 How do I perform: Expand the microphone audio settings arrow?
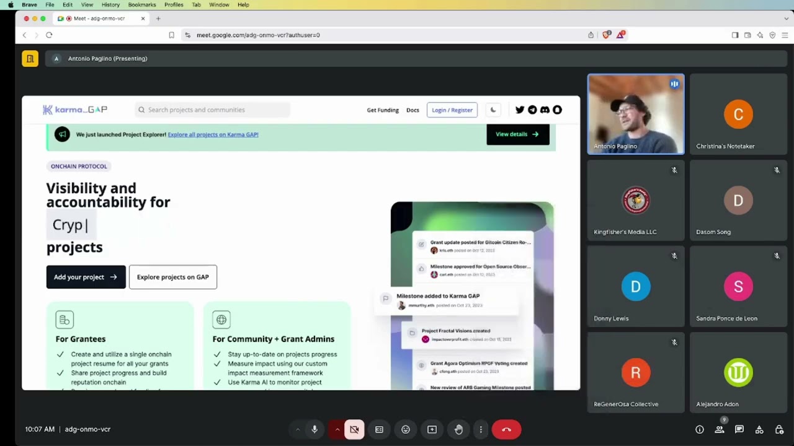coord(298,429)
